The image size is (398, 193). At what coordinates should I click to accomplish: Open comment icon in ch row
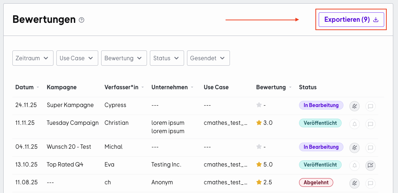point(370,184)
